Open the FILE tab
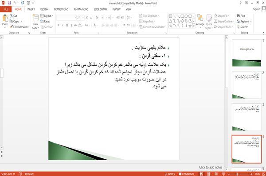266x176 pixels. (6, 9)
